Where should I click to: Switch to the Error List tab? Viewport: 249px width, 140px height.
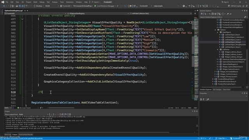point(8,135)
